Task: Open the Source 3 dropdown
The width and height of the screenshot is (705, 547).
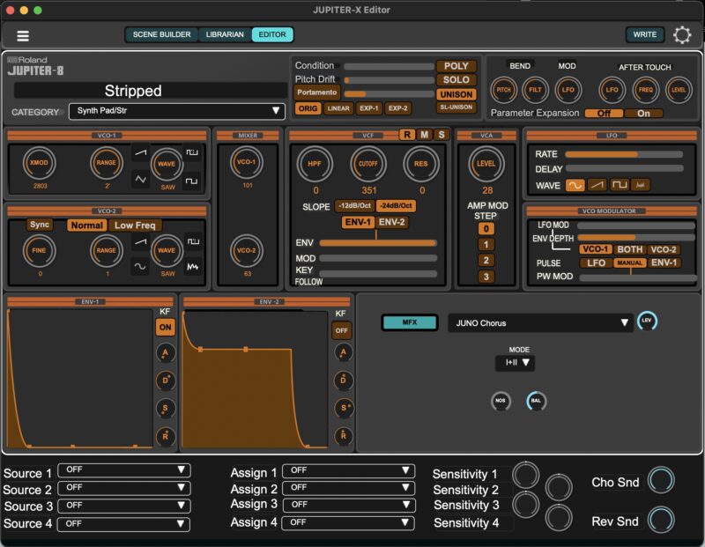Action: (x=124, y=506)
